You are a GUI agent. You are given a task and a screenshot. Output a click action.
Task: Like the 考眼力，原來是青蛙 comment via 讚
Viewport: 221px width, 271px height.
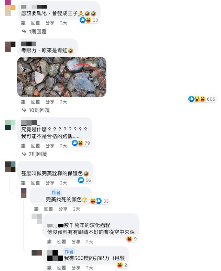[23, 102]
